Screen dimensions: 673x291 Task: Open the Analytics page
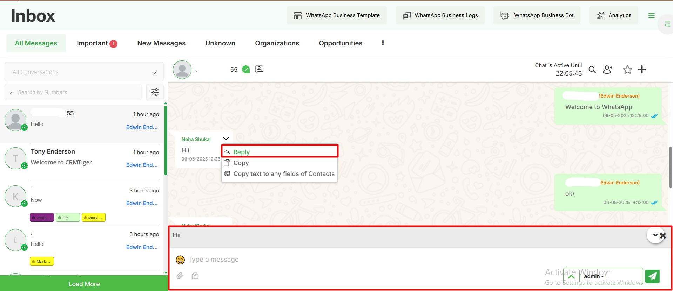point(614,15)
